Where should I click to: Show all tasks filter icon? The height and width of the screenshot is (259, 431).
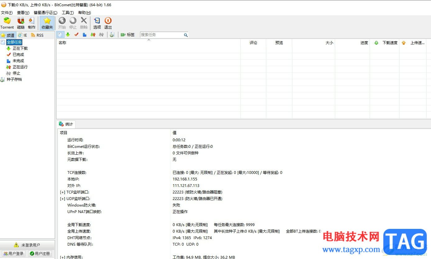tap(60, 35)
